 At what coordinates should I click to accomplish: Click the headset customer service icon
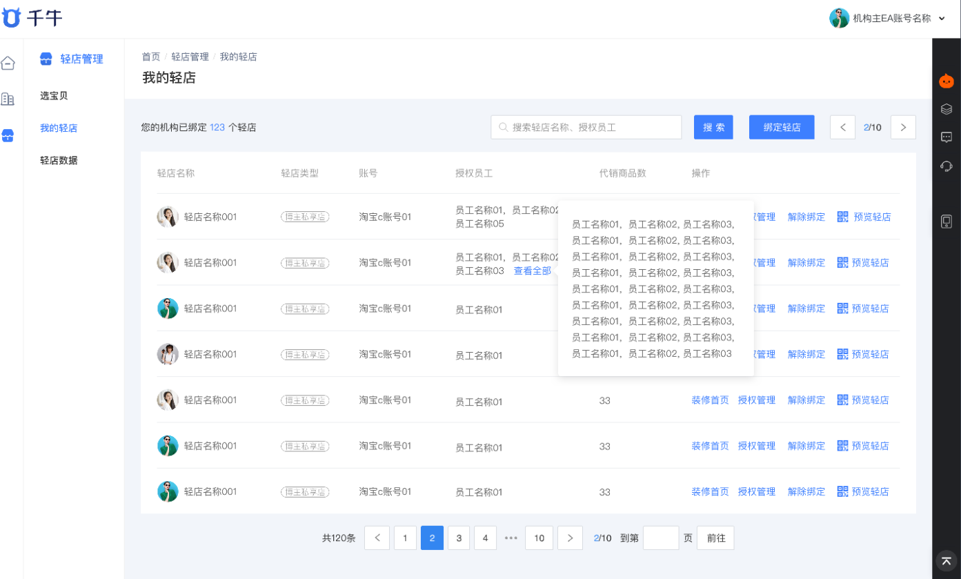[946, 166]
